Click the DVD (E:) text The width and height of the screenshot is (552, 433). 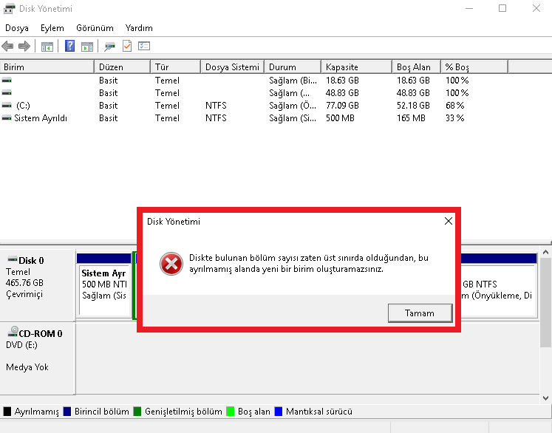tap(21, 345)
